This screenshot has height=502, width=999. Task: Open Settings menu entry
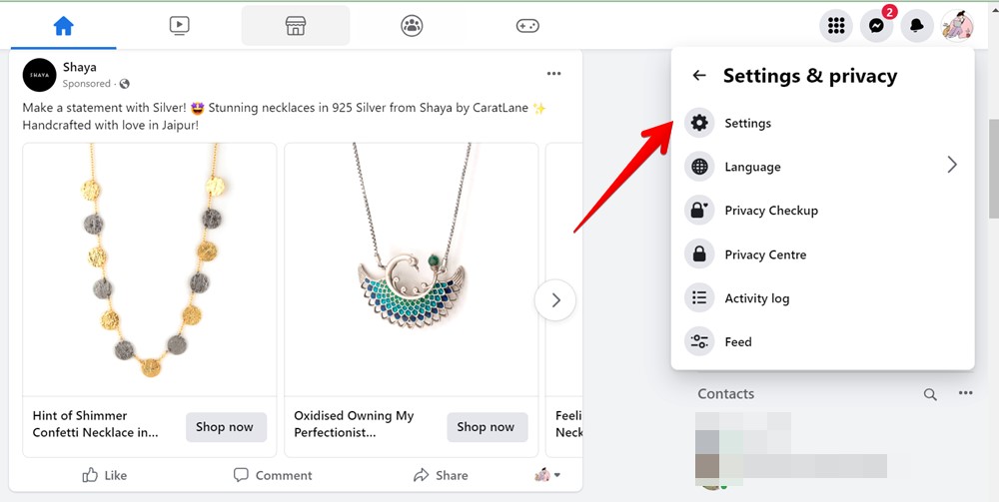(747, 124)
